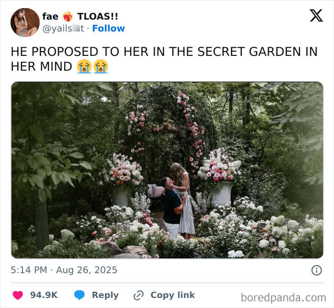Screen dimensions: 334x308
Task: Open the 5:14 PM · Aug 26, 2025 timestamp
Action: click(x=64, y=270)
